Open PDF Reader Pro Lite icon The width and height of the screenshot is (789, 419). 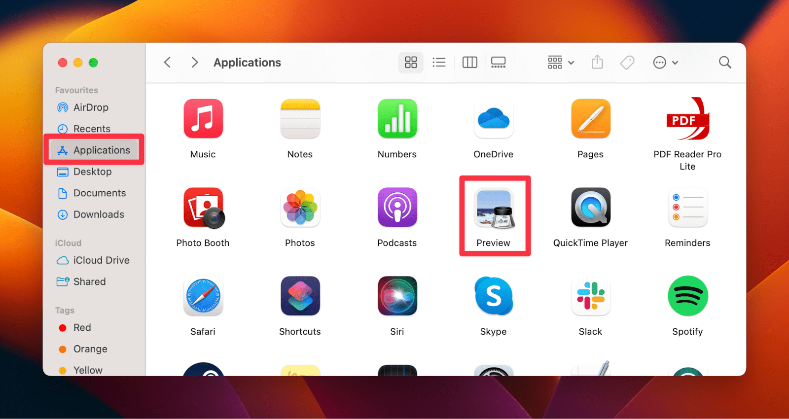click(687, 118)
